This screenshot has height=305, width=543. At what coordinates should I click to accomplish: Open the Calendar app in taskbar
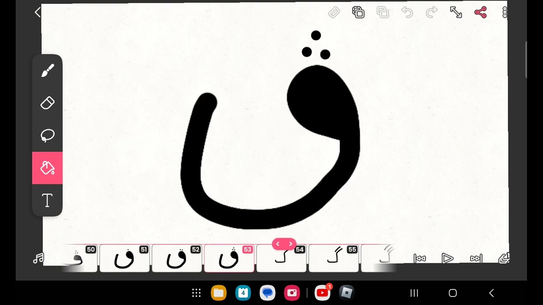coord(243,293)
